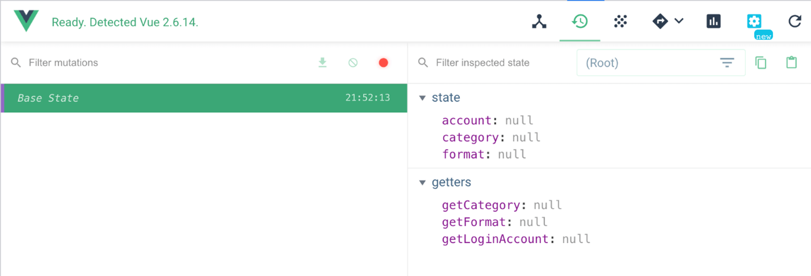Toggle the red recording button
The image size is (811, 276).
pyautogui.click(x=383, y=63)
